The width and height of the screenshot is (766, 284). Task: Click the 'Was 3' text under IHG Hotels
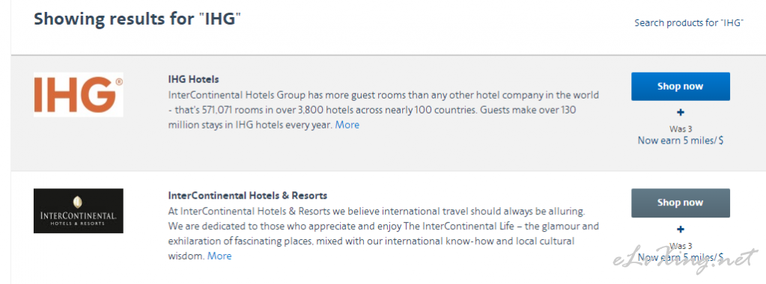(681, 129)
